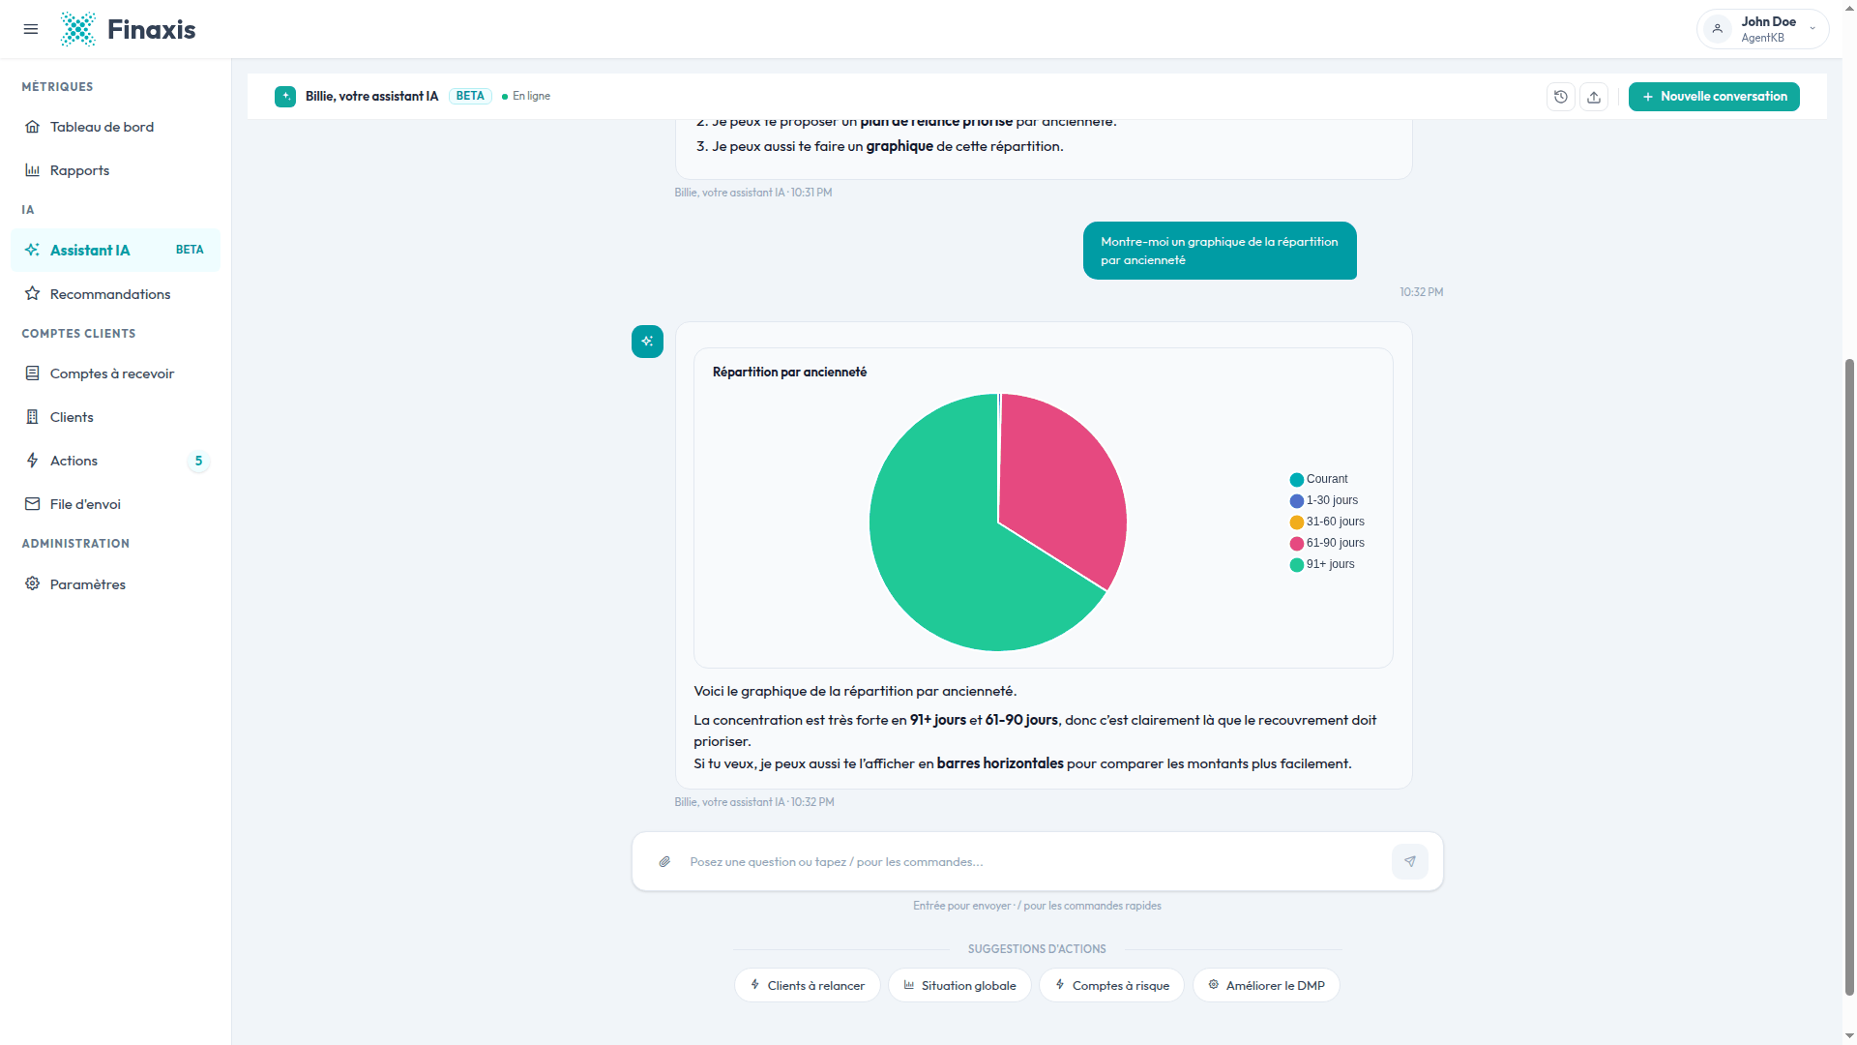
Task: Start a Nouvelle conversation
Action: tap(1714, 97)
